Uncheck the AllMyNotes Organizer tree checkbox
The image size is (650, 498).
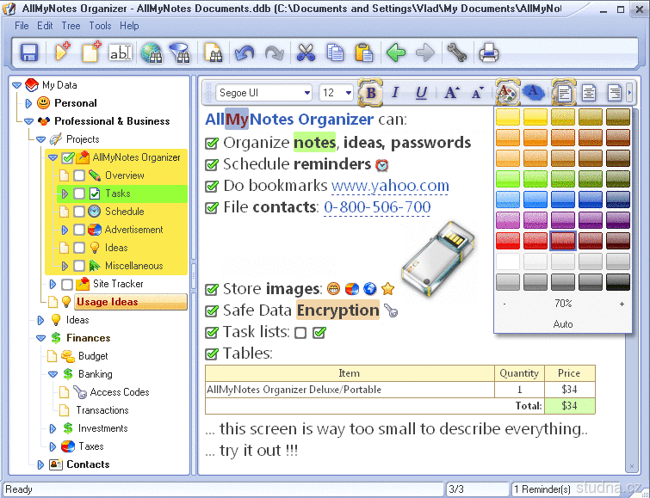pyautogui.click(x=67, y=157)
